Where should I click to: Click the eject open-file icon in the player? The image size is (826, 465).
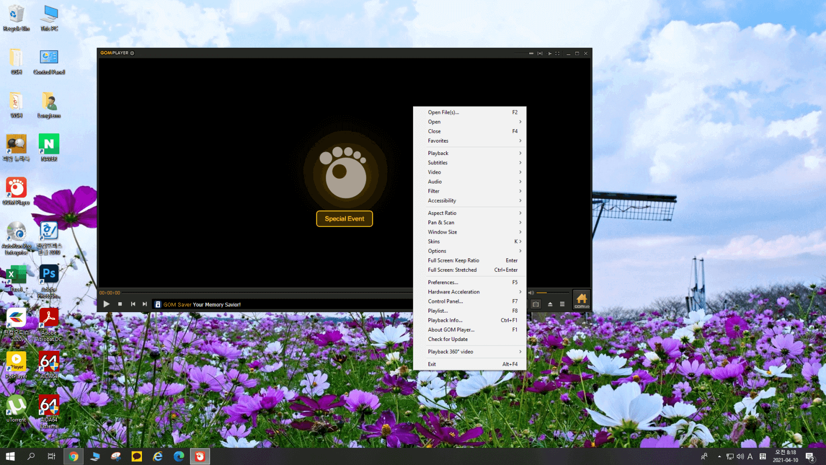pyautogui.click(x=550, y=304)
